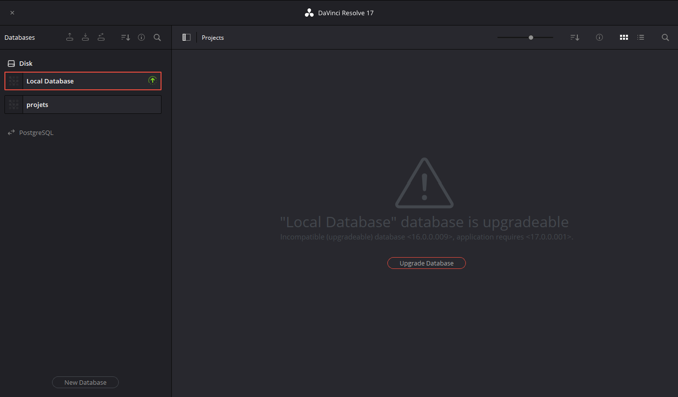
Task: Click the projets grid thumbnail icon
Action: (x=14, y=105)
